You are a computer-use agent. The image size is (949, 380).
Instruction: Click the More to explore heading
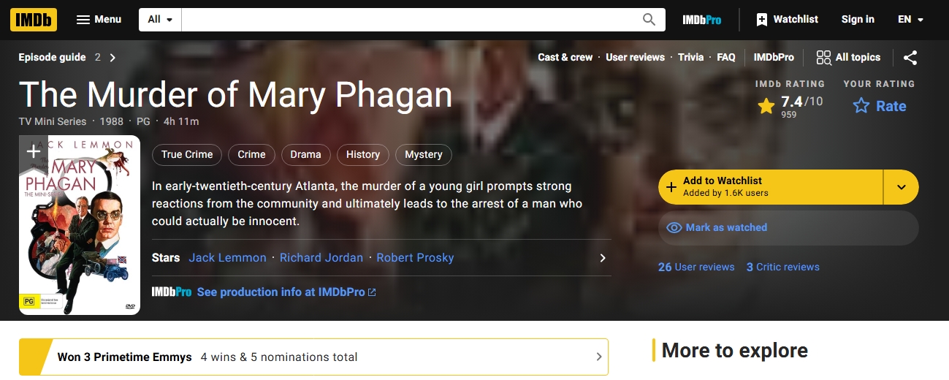(x=734, y=351)
